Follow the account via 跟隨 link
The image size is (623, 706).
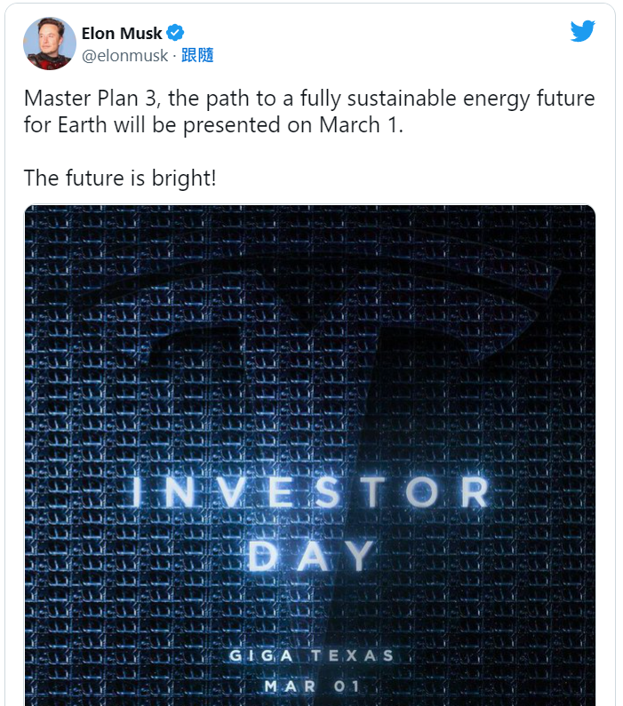(197, 55)
